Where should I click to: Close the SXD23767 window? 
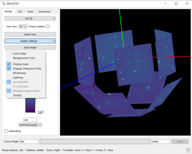pos(187,4)
